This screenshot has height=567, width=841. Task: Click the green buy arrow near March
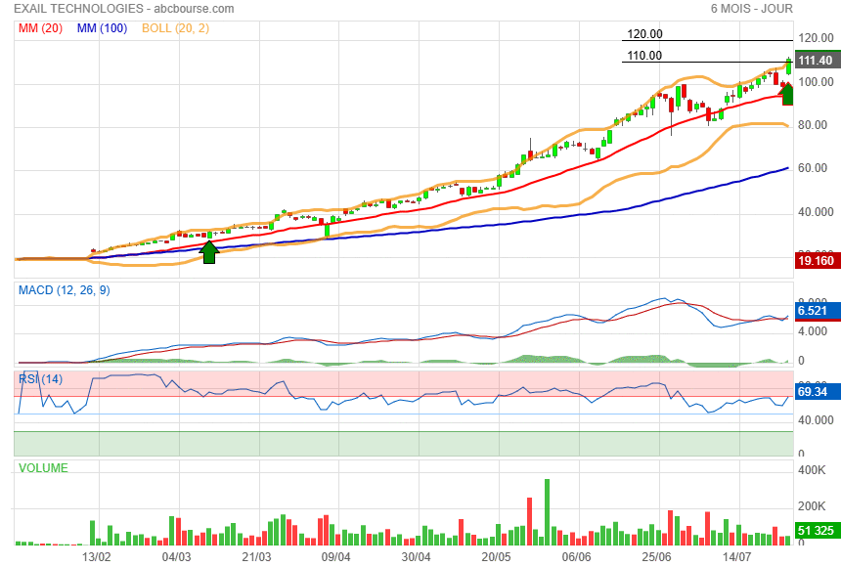pos(209,252)
